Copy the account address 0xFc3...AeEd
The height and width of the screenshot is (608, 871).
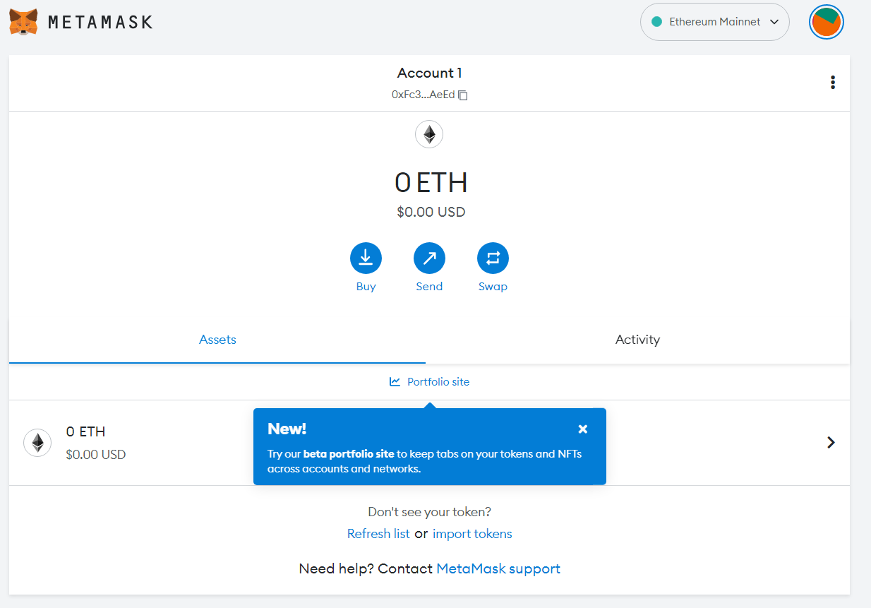(x=463, y=95)
